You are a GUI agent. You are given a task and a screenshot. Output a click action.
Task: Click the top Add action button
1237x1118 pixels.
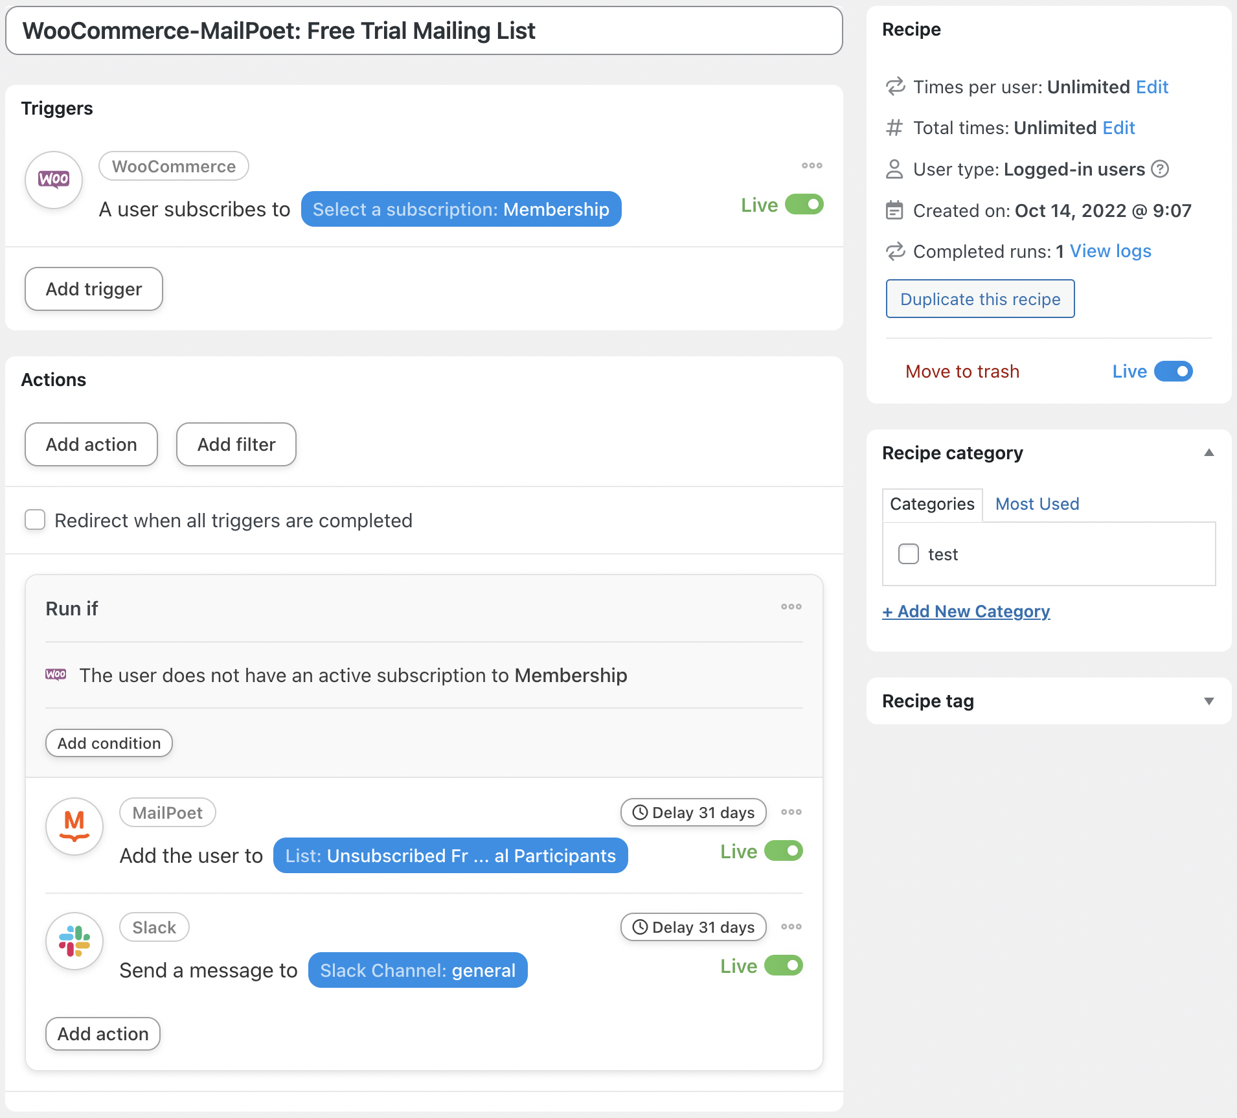(x=91, y=444)
